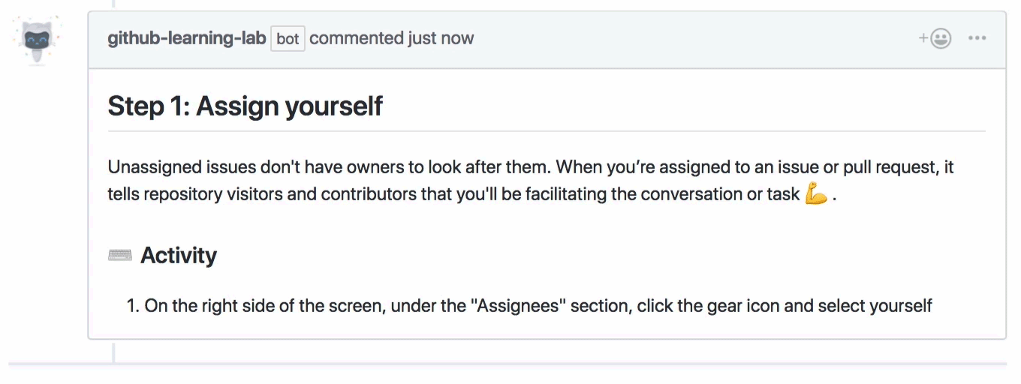1021x384 pixels.
Task: Click the list number "1." marker
Action: pos(134,306)
